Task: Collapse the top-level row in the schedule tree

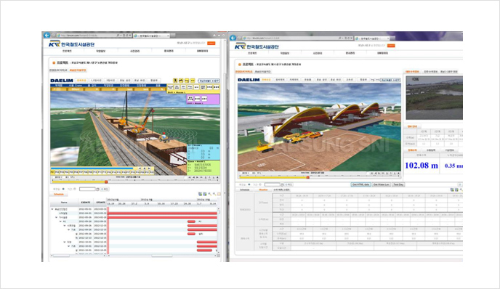Action: tap(52, 209)
